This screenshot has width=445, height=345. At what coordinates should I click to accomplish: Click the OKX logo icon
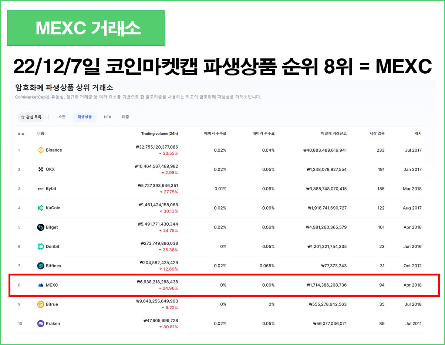click(x=41, y=169)
